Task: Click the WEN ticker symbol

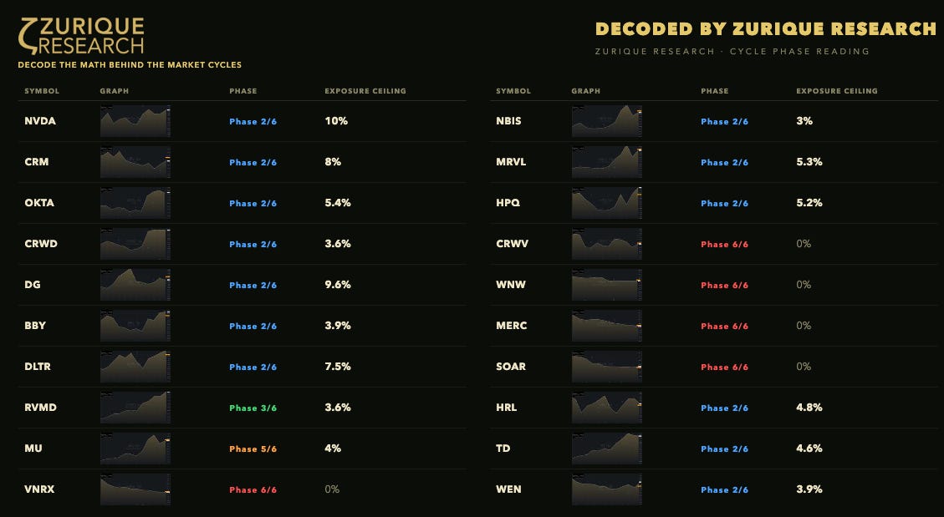Action: (x=508, y=489)
